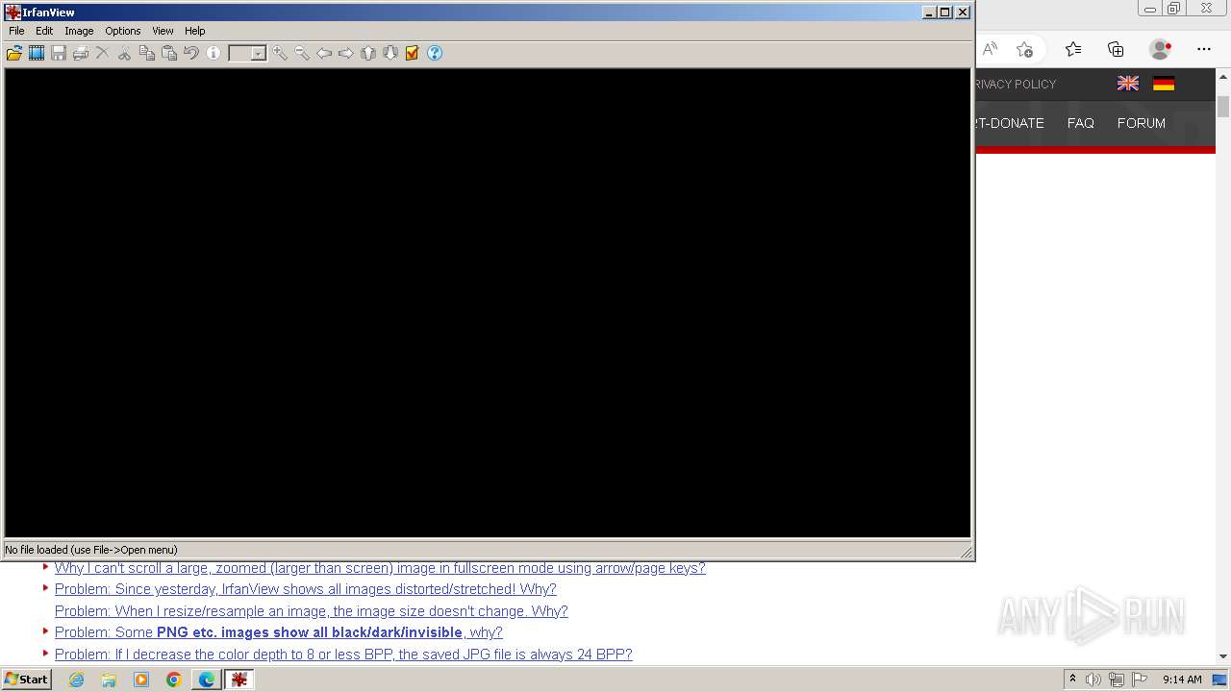Click the volume speaker tray icon
Viewport: 1231px width, 692px height.
point(1093,680)
